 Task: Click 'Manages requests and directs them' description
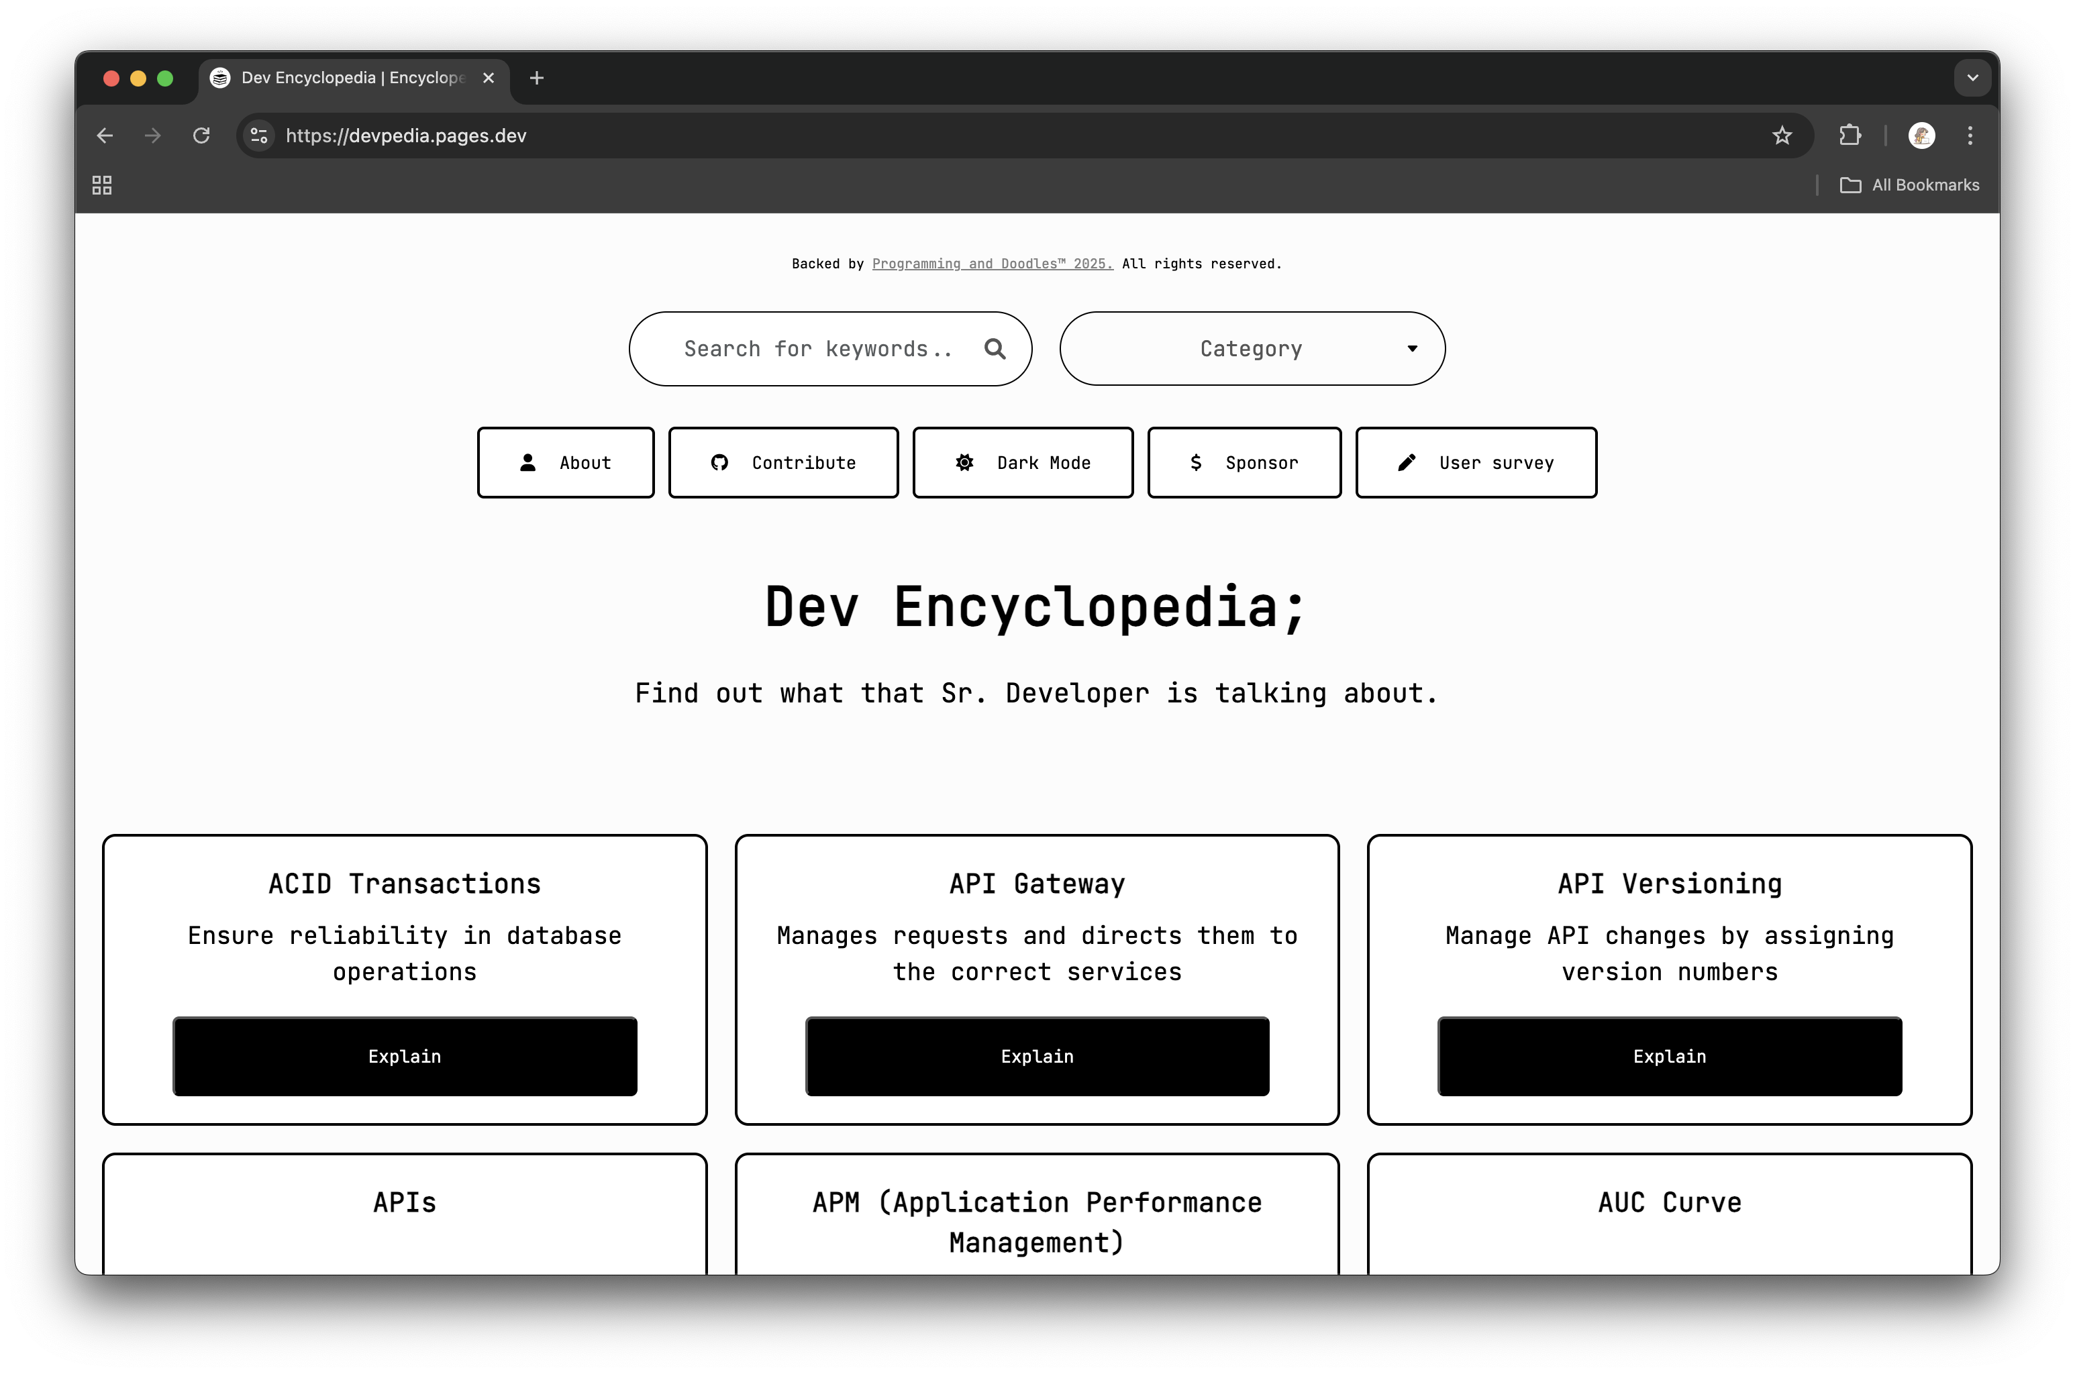[1037, 953]
